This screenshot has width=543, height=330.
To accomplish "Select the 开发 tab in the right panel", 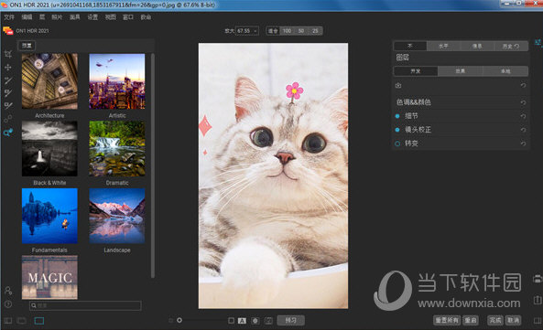I will 416,71.
